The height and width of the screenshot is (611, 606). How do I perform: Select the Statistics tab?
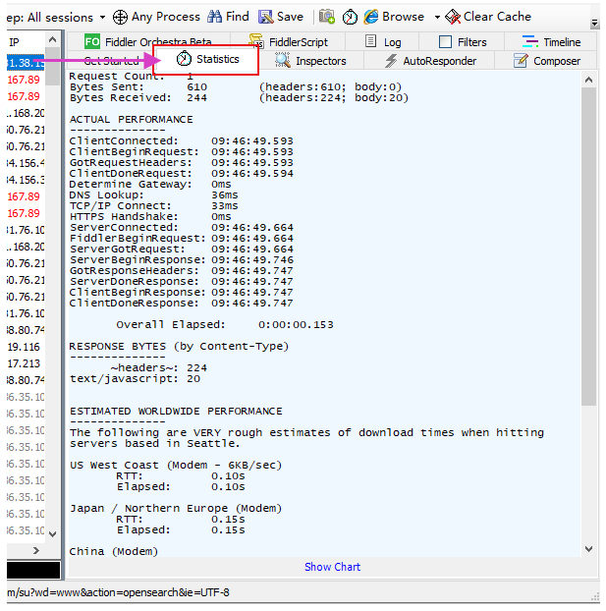pyautogui.click(x=206, y=59)
